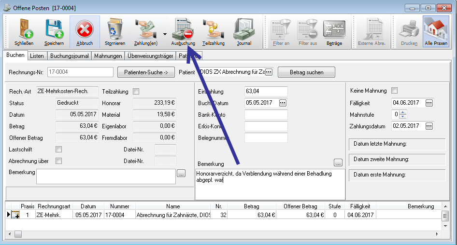Click the Patienten-Suche button

coord(146,72)
